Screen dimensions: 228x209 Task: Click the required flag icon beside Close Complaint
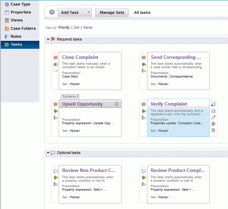tap(56, 57)
